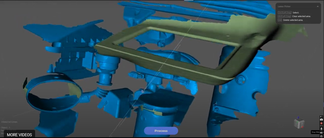Click the Process button
This screenshot has height=138, width=324.
point(161,131)
